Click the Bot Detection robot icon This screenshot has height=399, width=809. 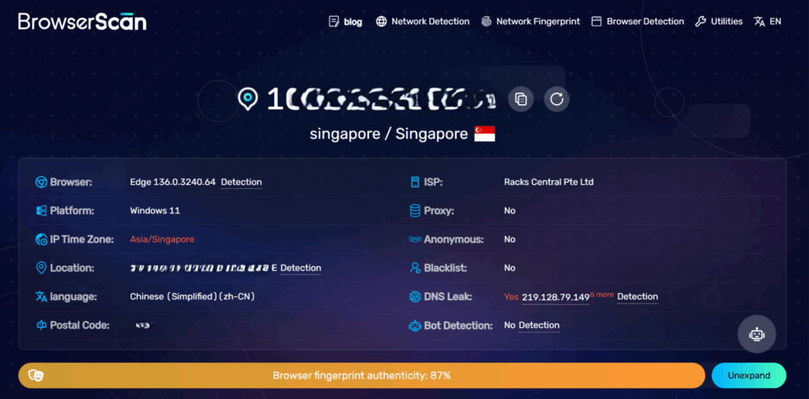click(415, 326)
